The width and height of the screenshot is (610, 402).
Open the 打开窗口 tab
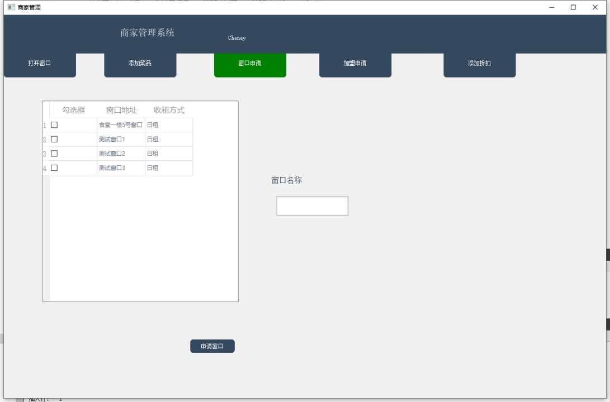tap(40, 65)
